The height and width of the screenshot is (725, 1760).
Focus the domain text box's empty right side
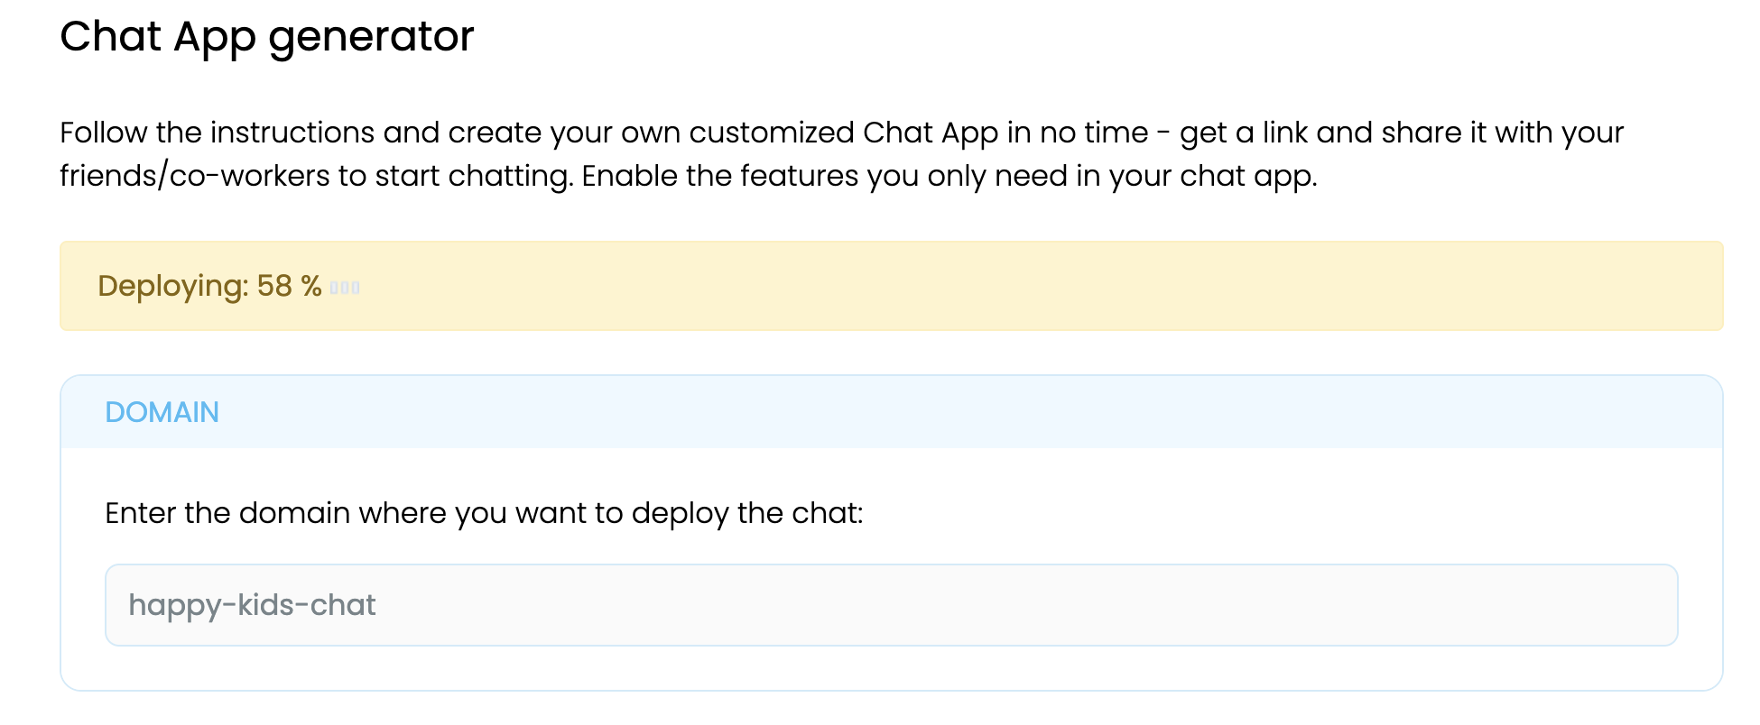pos(1354,605)
